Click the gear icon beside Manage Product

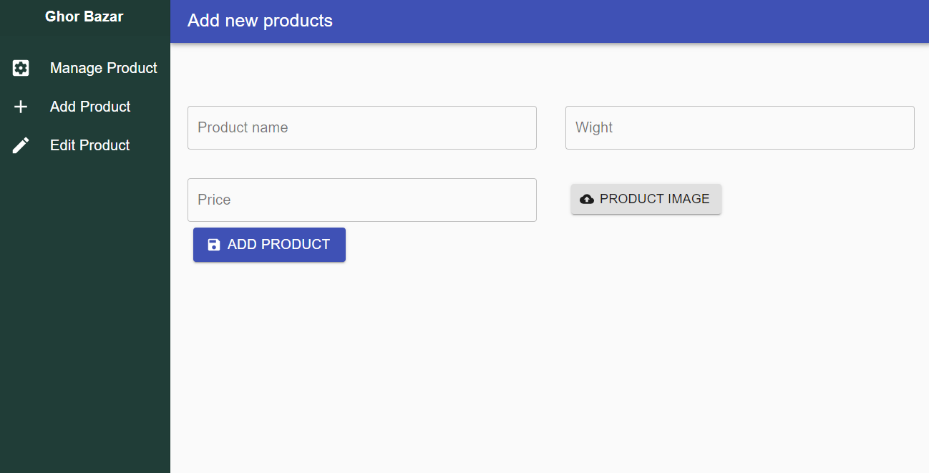tap(21, 68)
